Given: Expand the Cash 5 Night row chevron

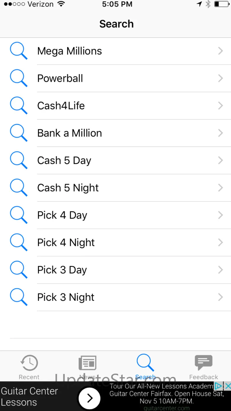Looking at the screenshot, I should coord(220,188).
